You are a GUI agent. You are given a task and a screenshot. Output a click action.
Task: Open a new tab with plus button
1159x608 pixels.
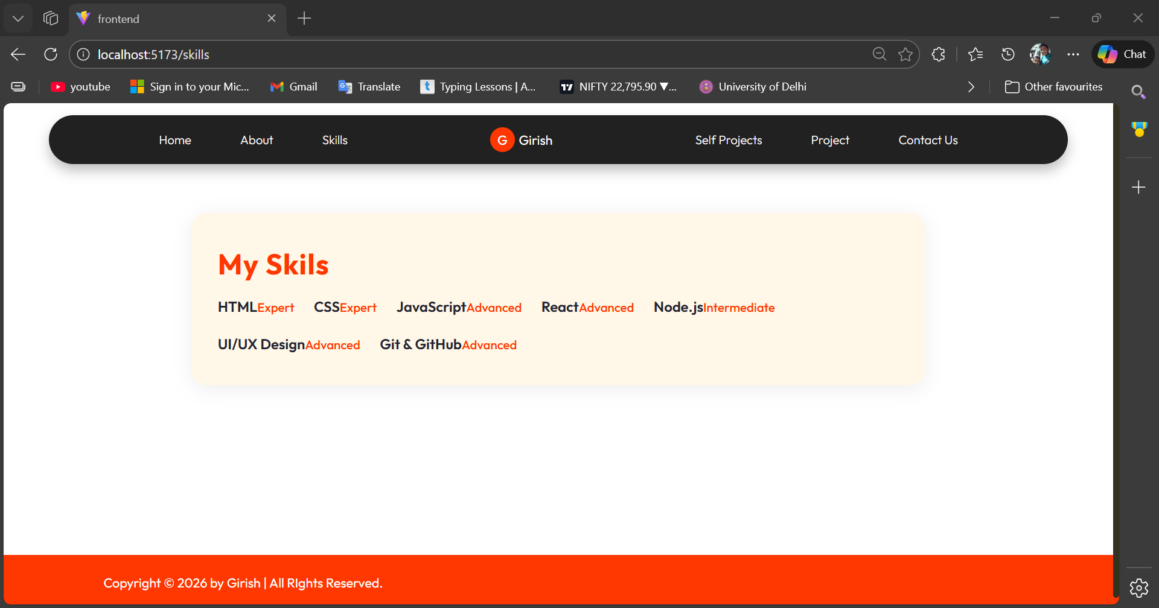304,19
